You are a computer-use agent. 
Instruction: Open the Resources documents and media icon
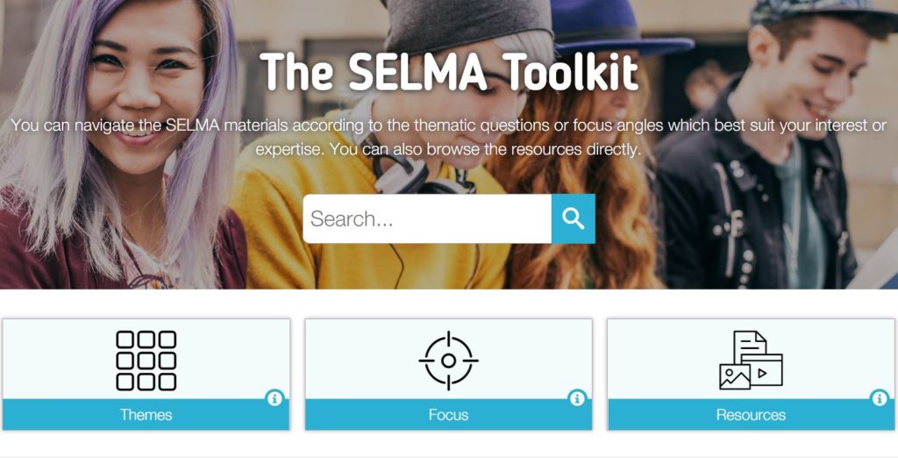coord(751,361)
